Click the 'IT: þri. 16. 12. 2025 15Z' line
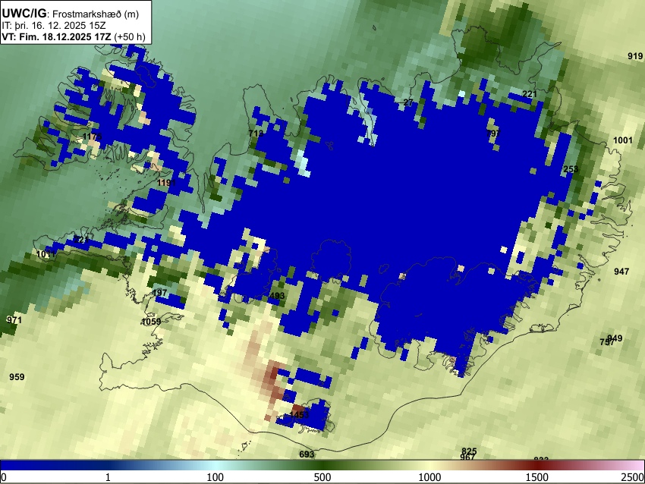This screenshot has width=645, height=484. [x=53, y=26]
